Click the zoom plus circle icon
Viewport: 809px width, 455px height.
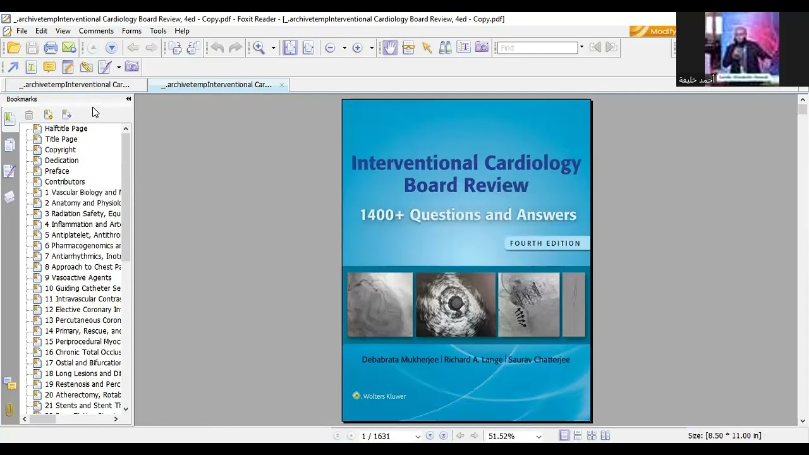(x=357, y=47)
